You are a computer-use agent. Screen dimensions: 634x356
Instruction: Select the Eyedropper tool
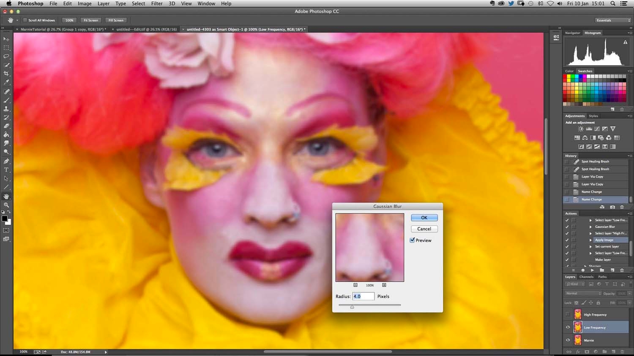click(x=6, y=82)
